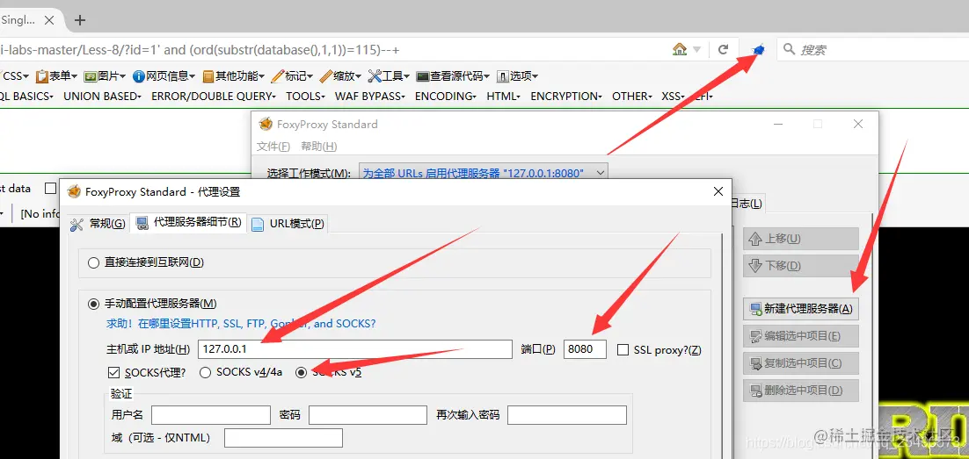
Task: Click 新建代理服务器(A) button
Action: pyautogui.click(x=801, y=308)
